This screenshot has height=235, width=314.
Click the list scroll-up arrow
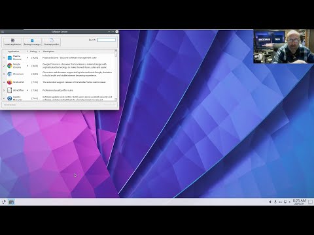116,51
